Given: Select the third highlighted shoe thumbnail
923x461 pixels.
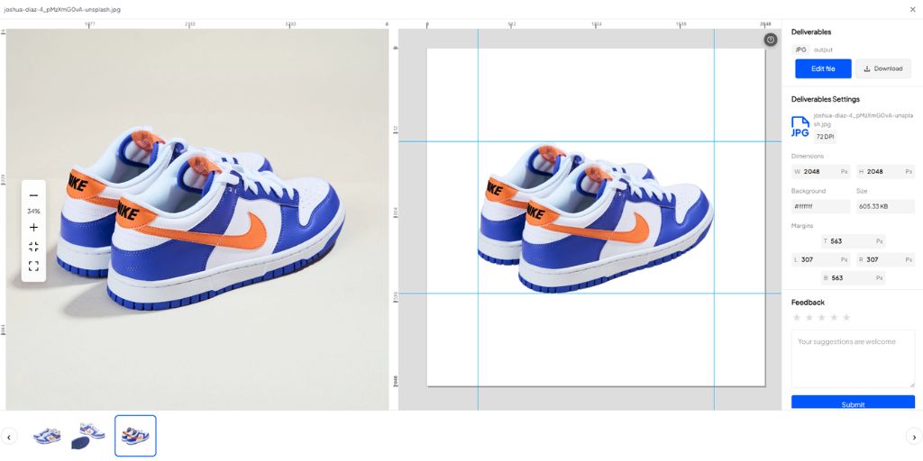Looking at the screenshot, I should (135, 436).
